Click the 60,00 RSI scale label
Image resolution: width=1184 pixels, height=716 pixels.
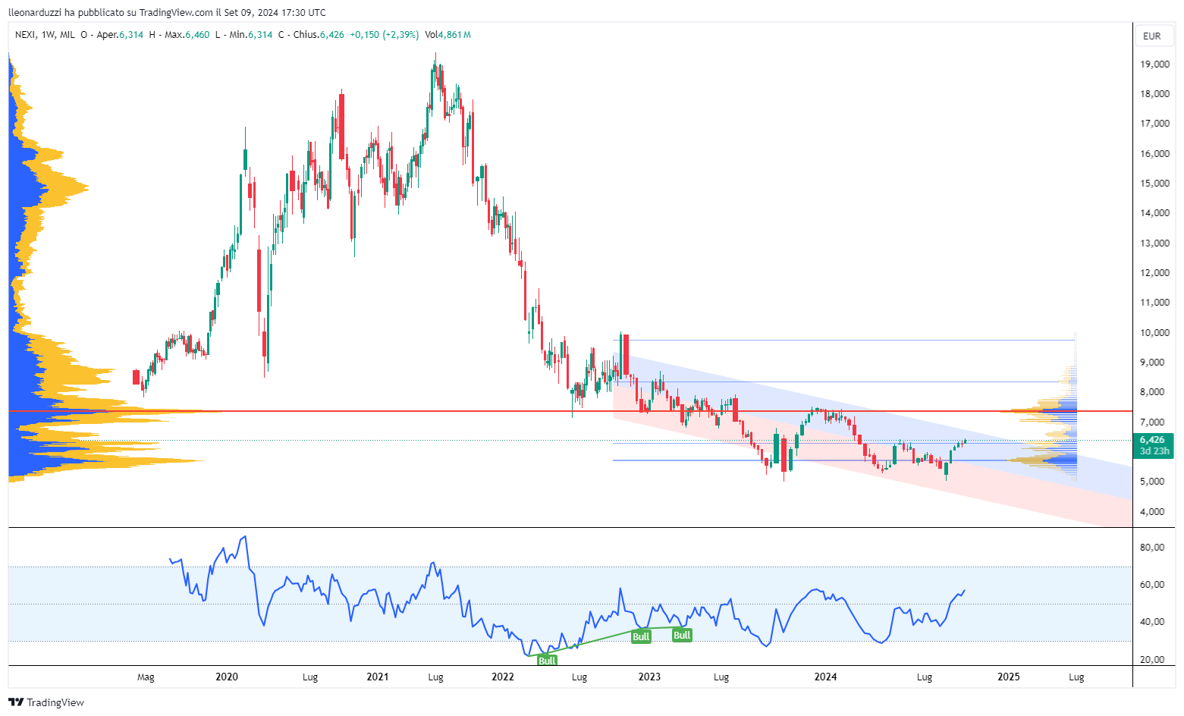pyautogui.click(x=1152, y=585)
